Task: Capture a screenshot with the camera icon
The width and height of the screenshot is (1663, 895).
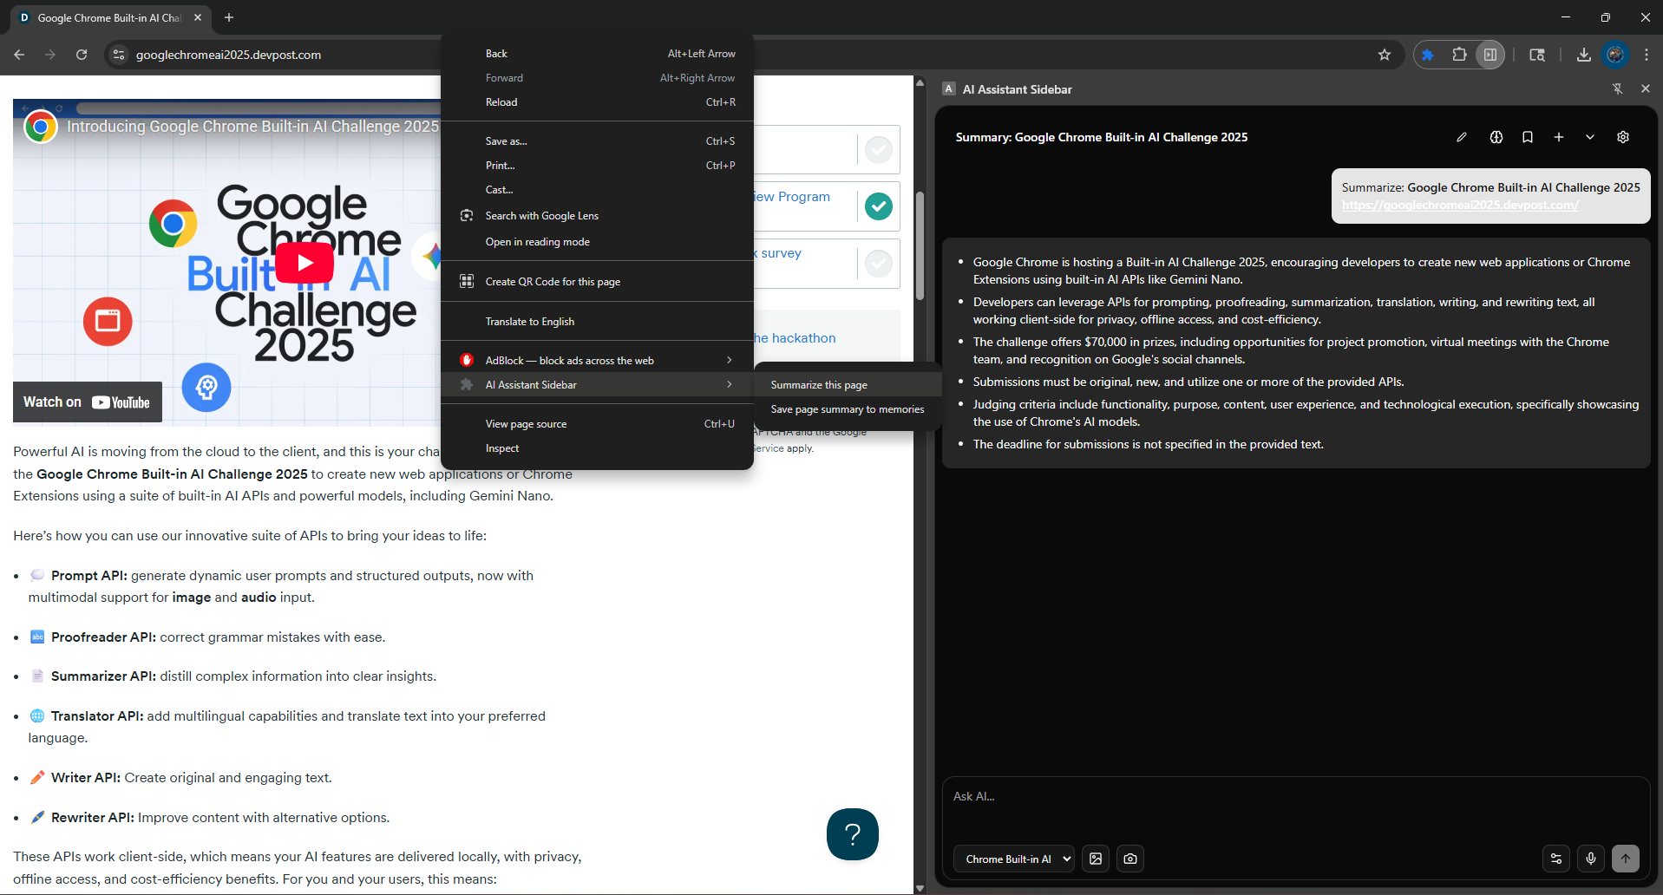Action: tap(1130, 859)
